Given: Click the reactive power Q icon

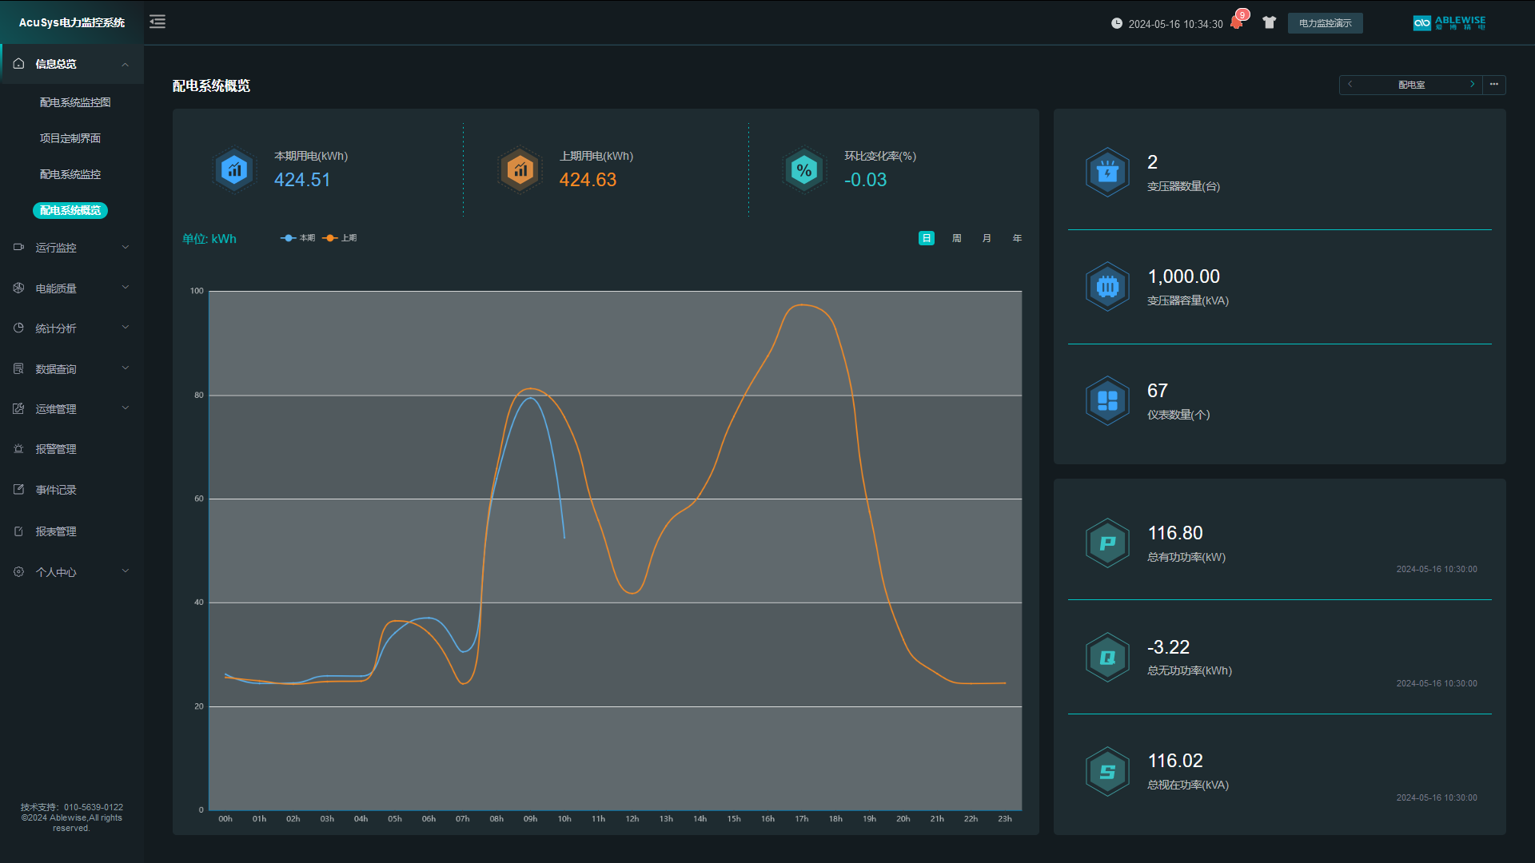Looking at the screenshot, I should pyautogui.click(x=1107, y=658).
